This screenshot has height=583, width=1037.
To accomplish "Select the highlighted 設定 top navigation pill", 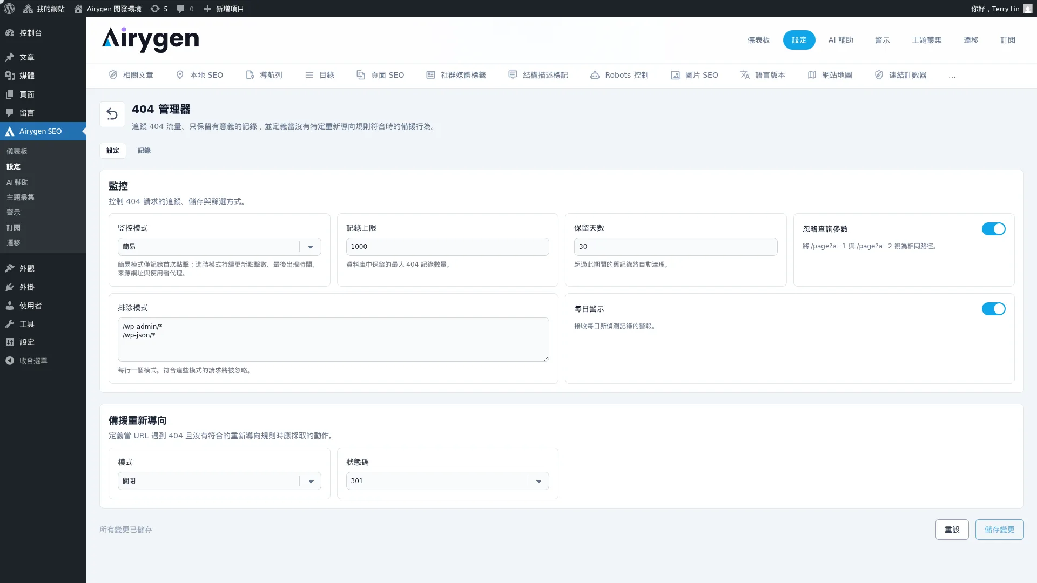I will click(x=799, y=40).
